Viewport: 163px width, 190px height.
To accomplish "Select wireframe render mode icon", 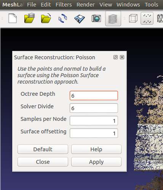I will 160,19.
